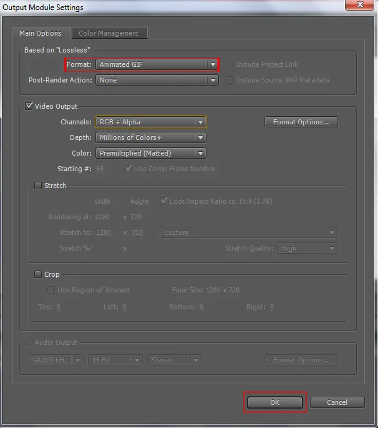
Task: Enable the Audio Output checkbox
Action: pyautogui.click(x=29, y=342)
